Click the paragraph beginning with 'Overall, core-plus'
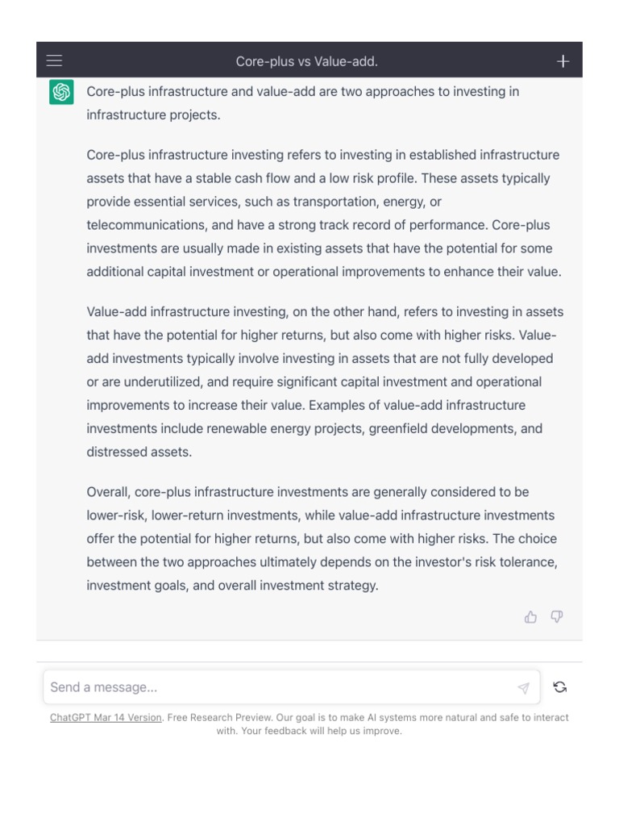 click(x=322, y=538)
